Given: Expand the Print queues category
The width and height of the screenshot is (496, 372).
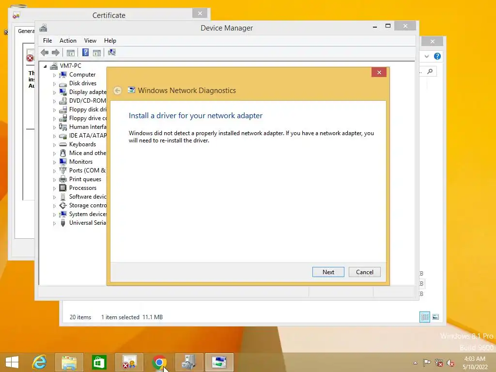Looking at the screenshot, I should pos(54,180).
